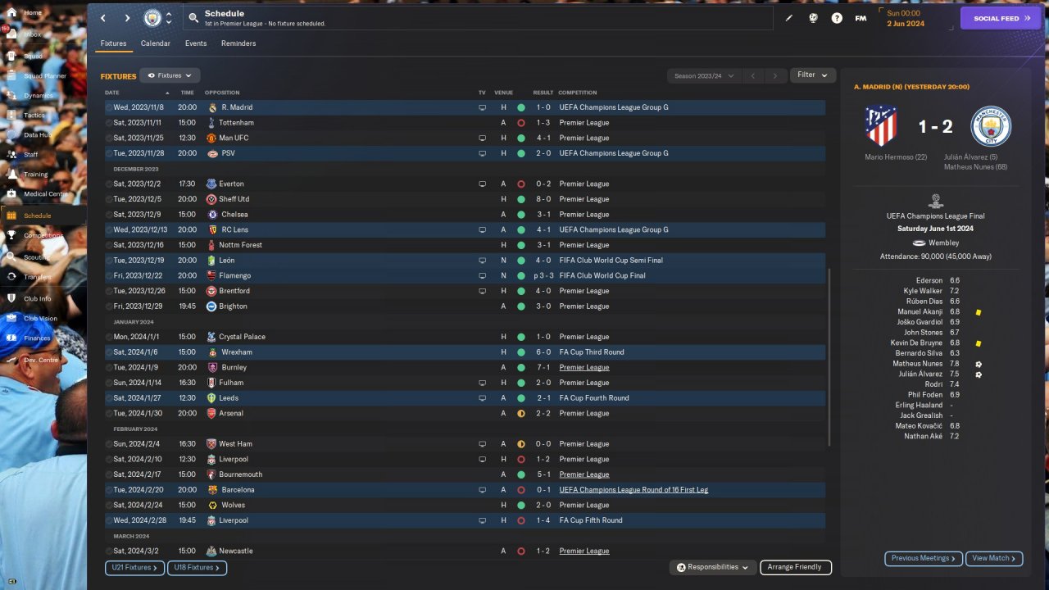Navigate forward with the right arrow
The width and height of the screenshot is (1049, 590).
click(x=127, y=18)
